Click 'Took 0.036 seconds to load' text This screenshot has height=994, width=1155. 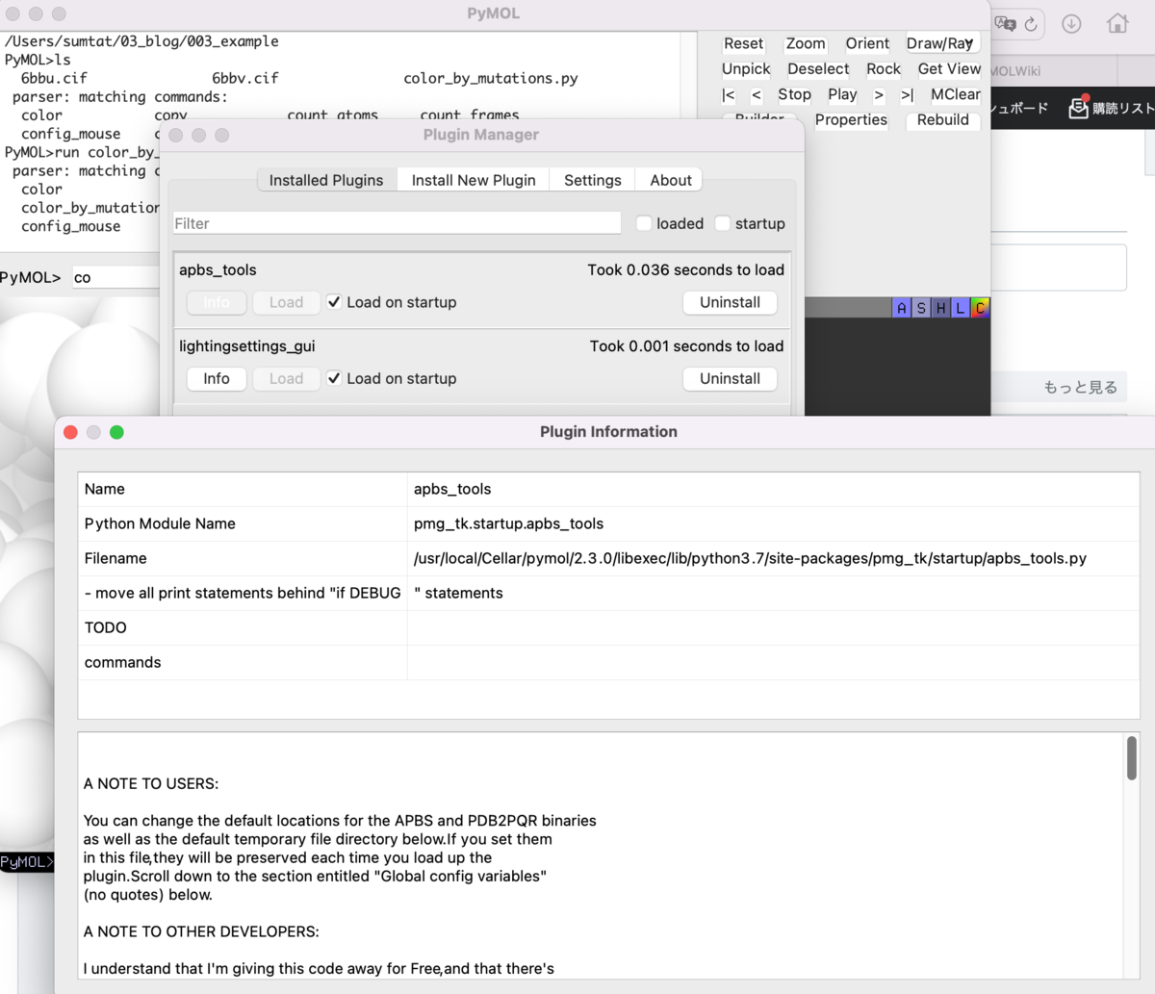coord(685,270)
